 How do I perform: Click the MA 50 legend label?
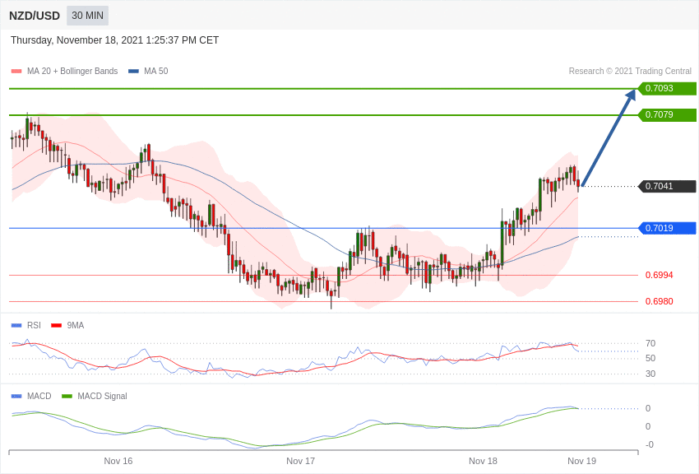point(156,71)
